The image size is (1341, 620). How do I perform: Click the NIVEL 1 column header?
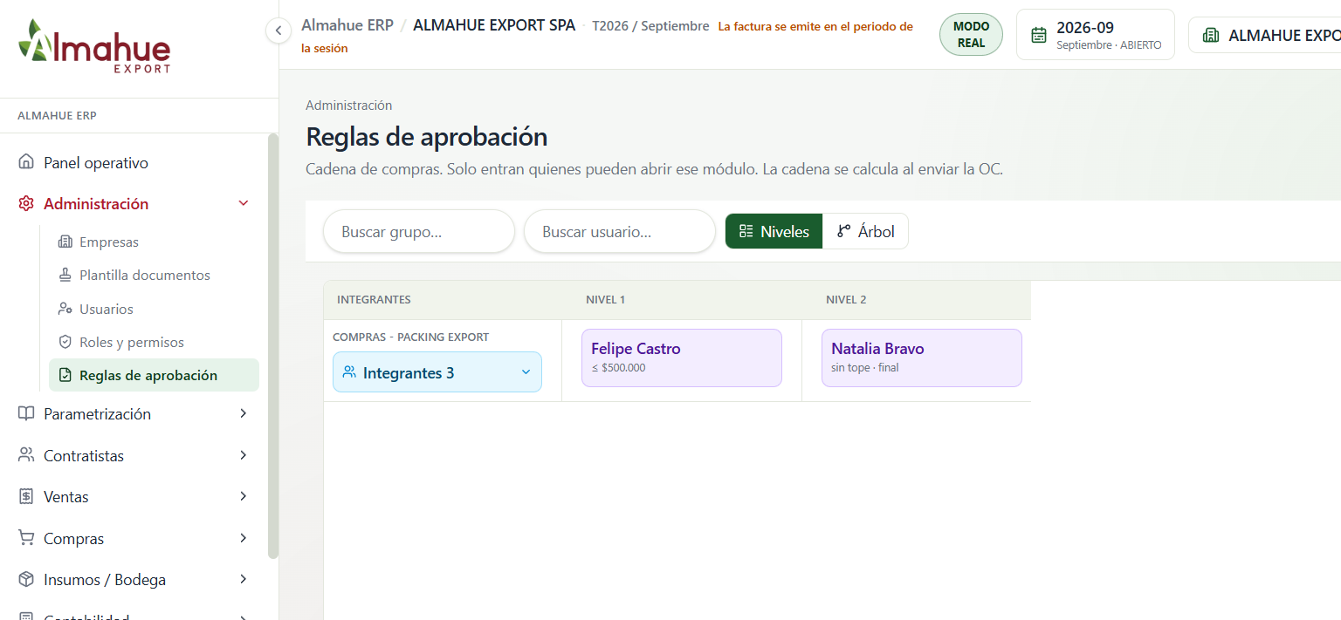[x=605, y=299]
